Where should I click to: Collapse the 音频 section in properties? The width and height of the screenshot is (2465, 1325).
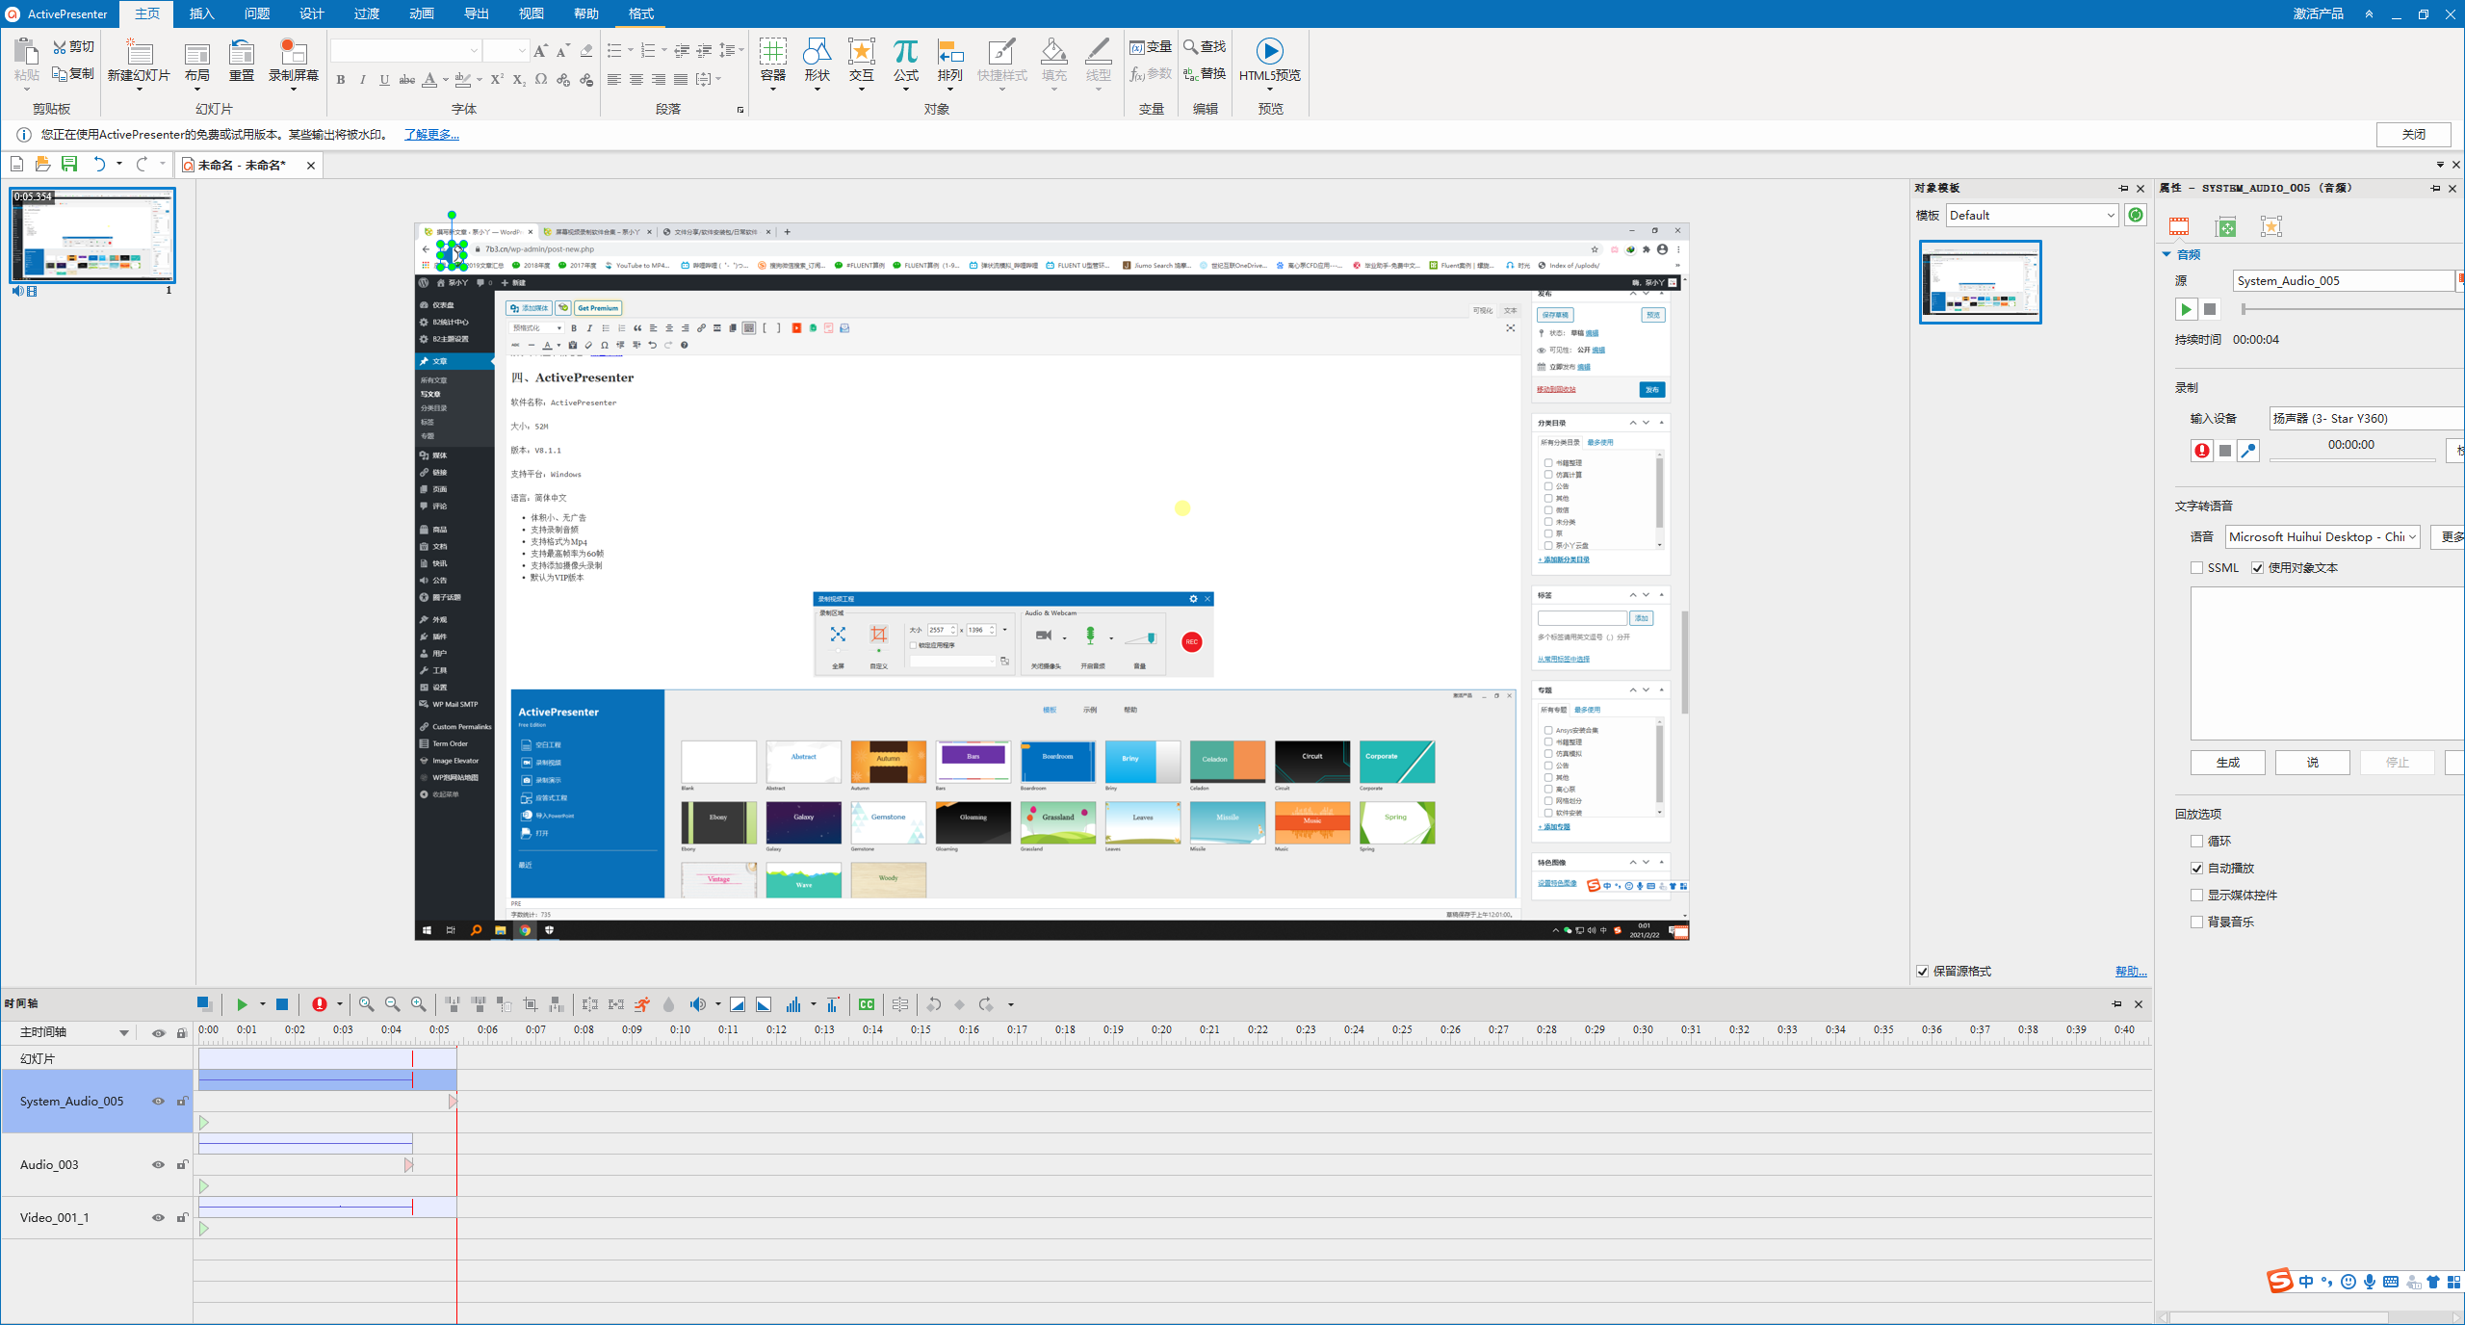coord(2167,254)
